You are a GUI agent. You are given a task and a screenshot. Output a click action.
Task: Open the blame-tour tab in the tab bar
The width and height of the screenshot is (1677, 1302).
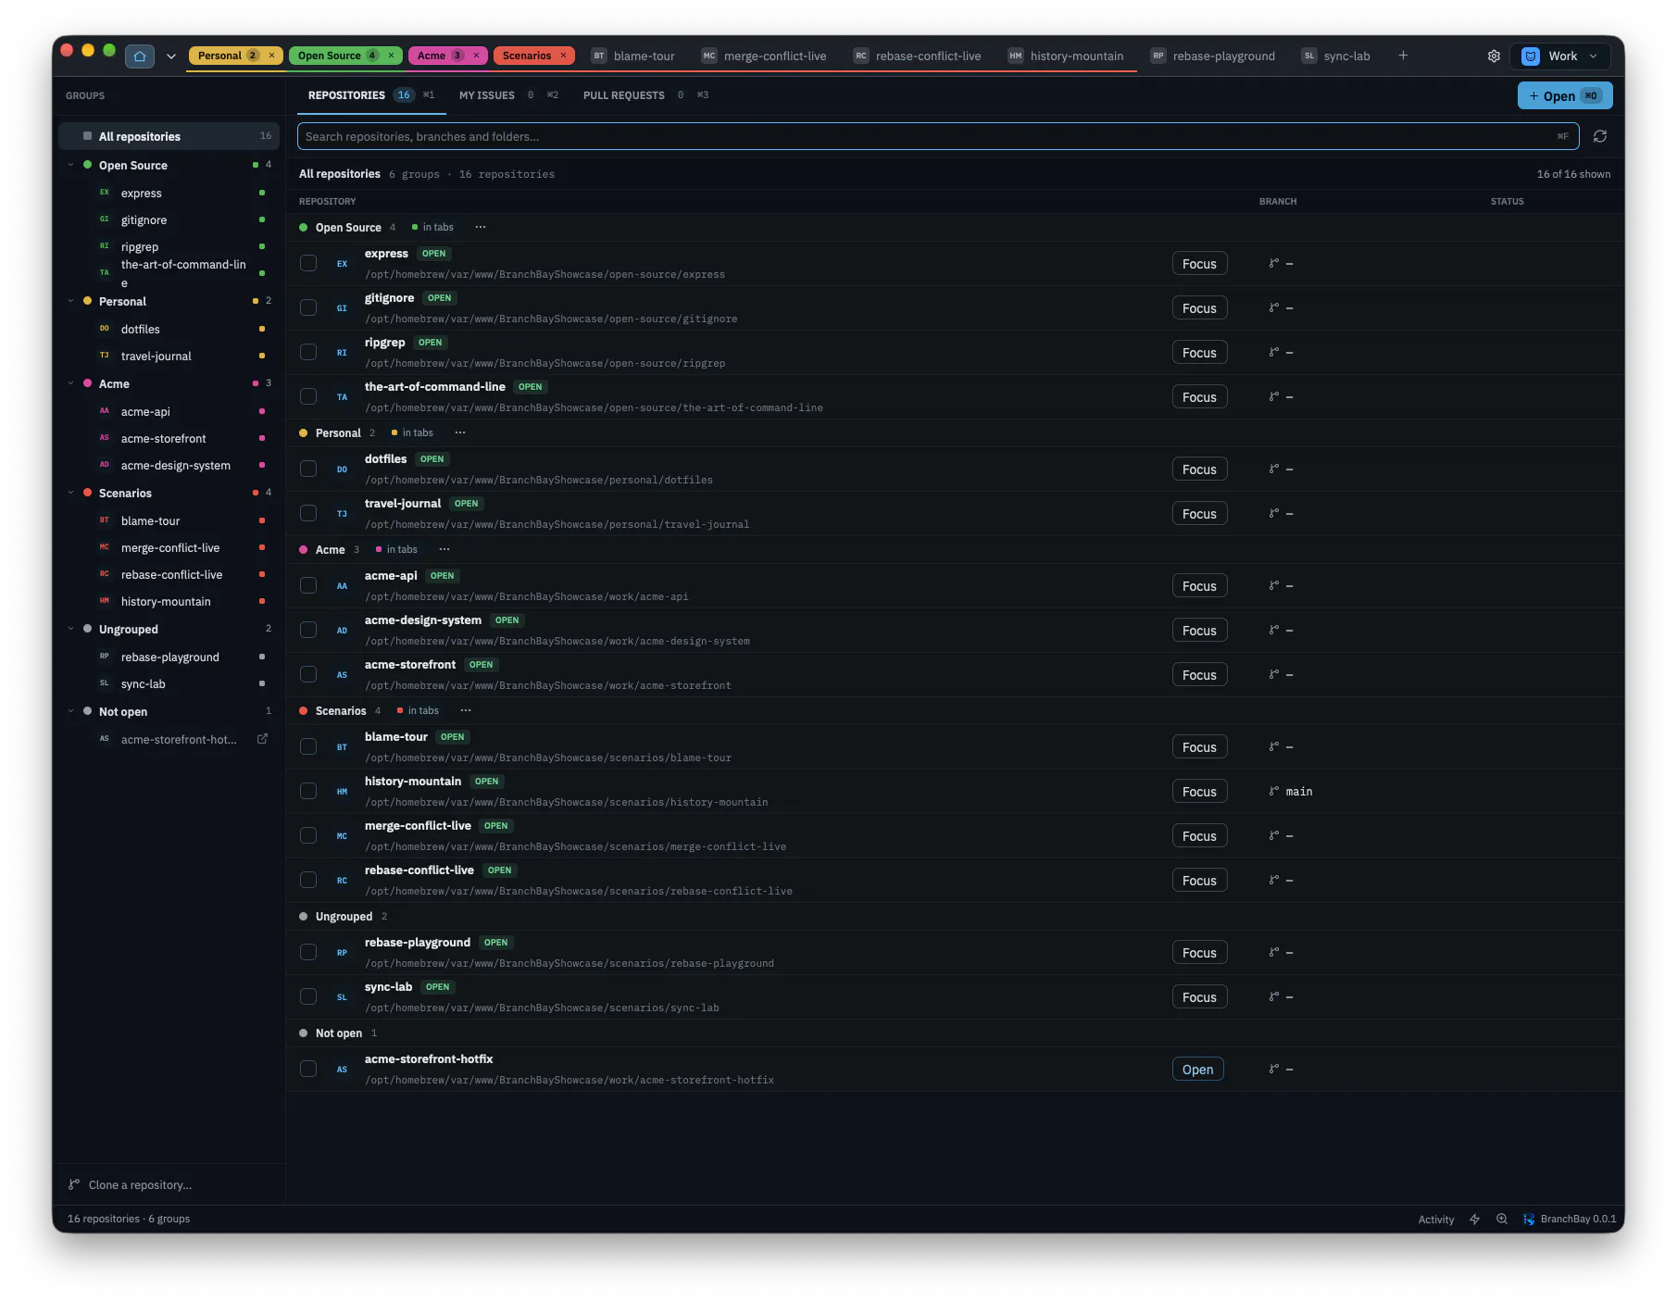pos(634,56)
